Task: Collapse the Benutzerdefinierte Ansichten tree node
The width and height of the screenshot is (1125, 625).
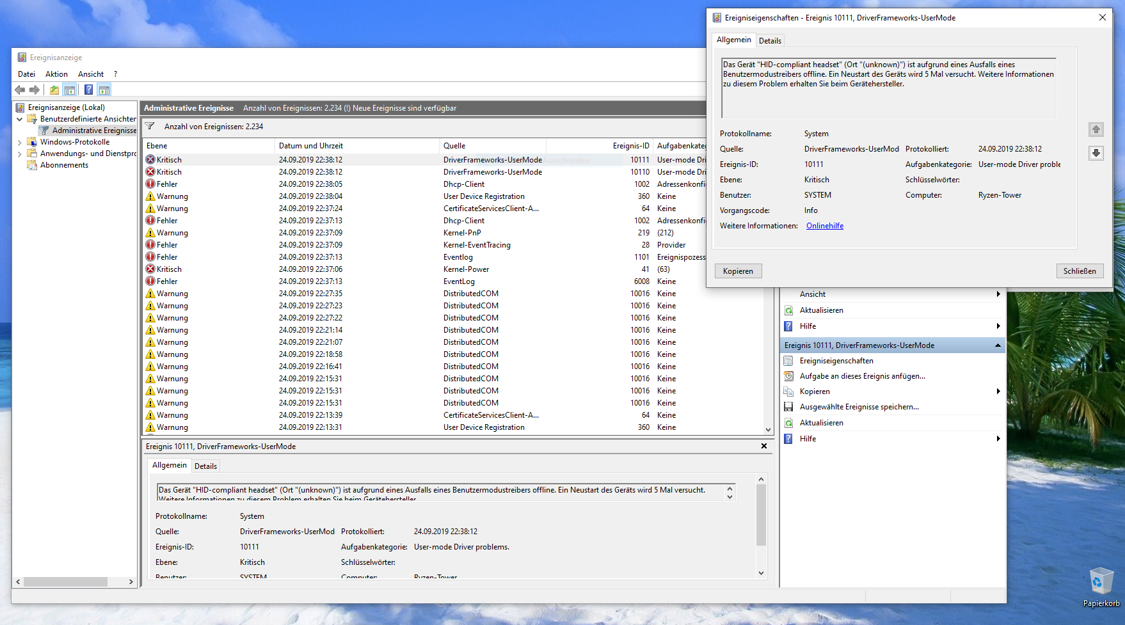Action: (20, 119)
